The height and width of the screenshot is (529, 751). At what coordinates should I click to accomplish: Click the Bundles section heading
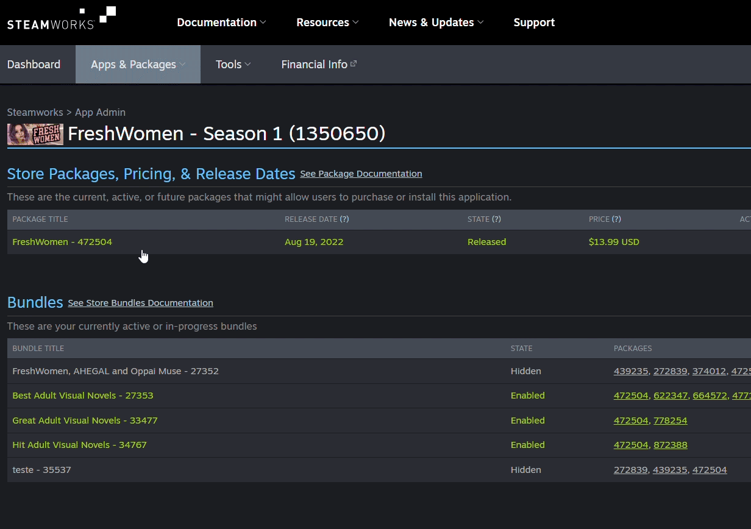[x=35, y=302]
